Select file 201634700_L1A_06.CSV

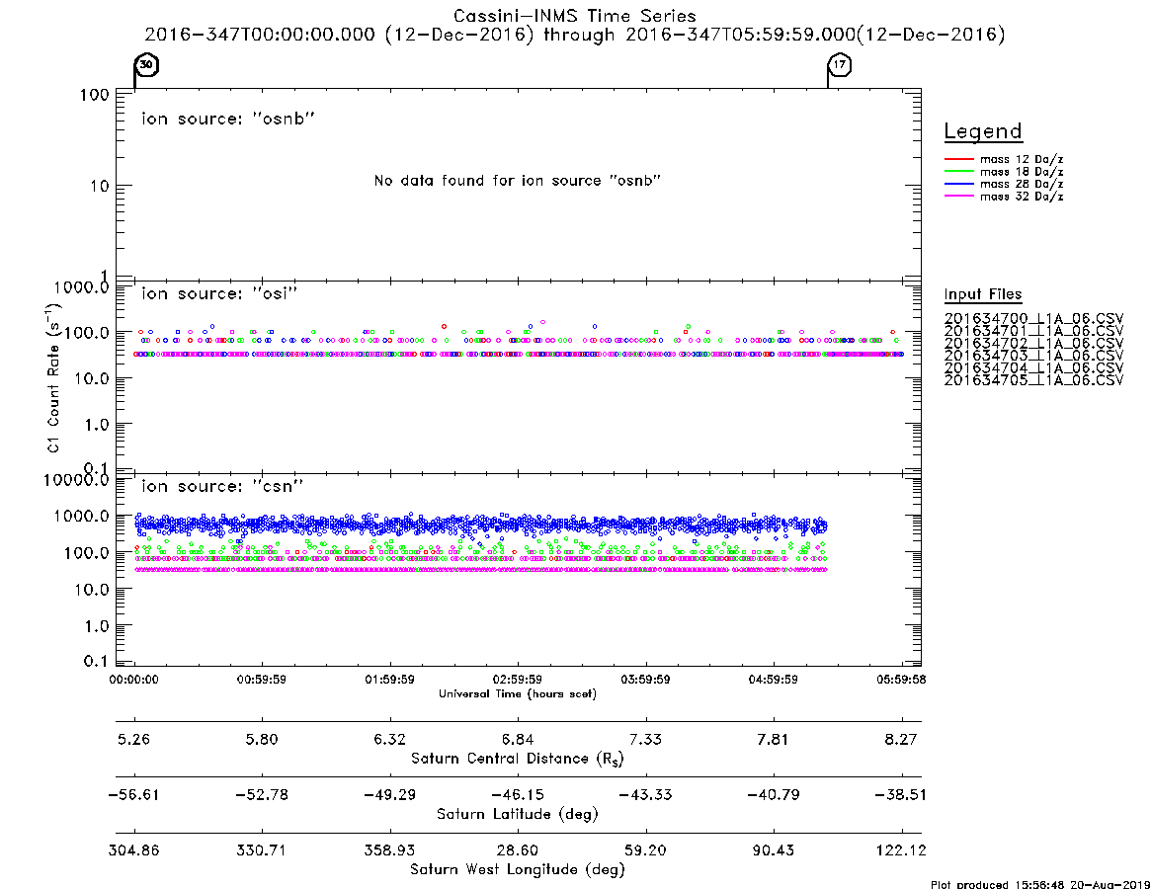1033,319
